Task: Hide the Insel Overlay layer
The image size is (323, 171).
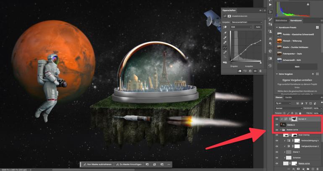Action: [277, 135]
